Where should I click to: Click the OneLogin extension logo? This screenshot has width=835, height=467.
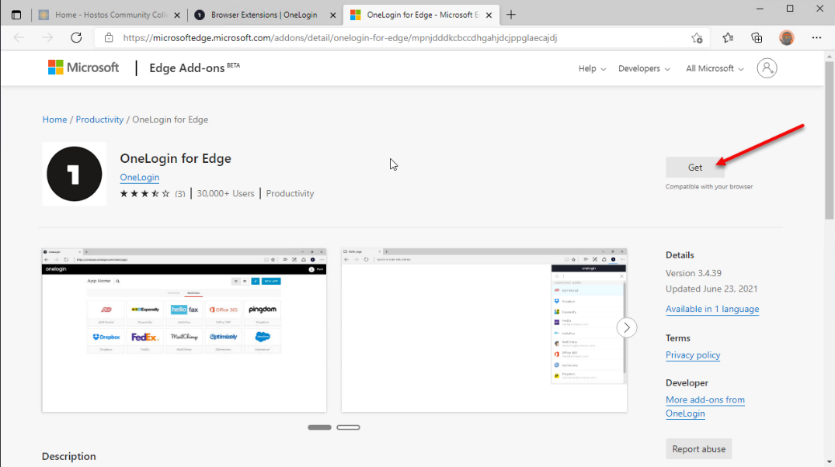tap(75, 174)
